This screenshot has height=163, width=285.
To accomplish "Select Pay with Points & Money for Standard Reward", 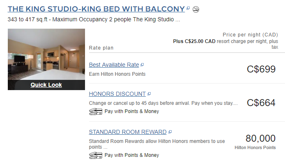I will [x=132, y=155].
